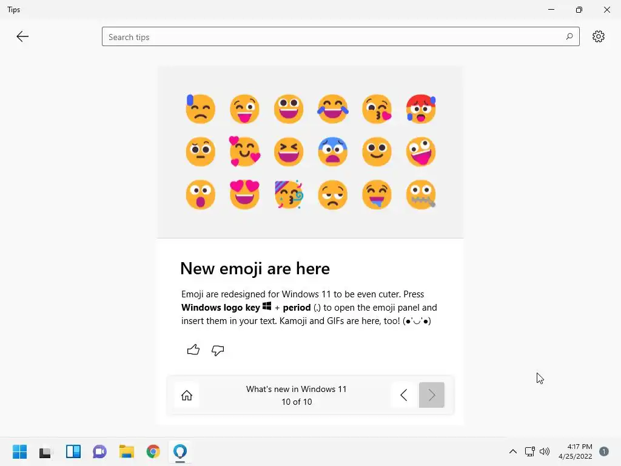The width and height of the screenshot is (621, 466).
Task: Launch File Explorer from taskbar
Action: 127,451
